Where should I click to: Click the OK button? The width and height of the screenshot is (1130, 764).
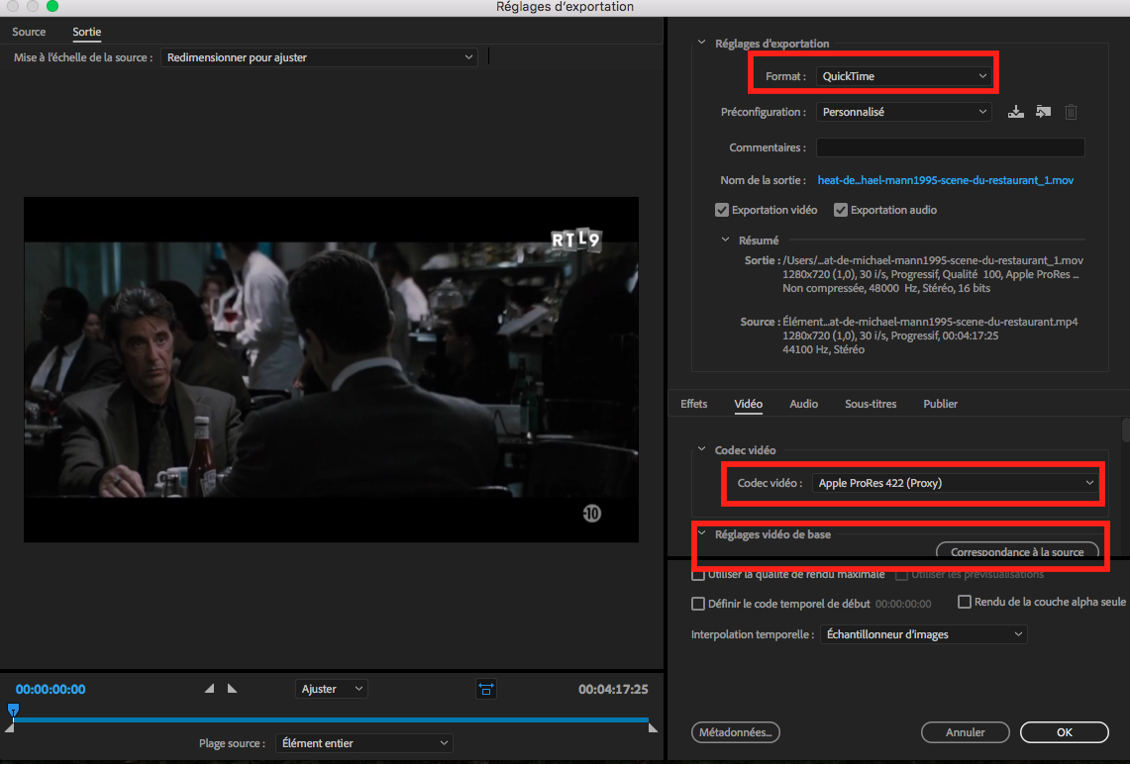[x=1065, y=732]
